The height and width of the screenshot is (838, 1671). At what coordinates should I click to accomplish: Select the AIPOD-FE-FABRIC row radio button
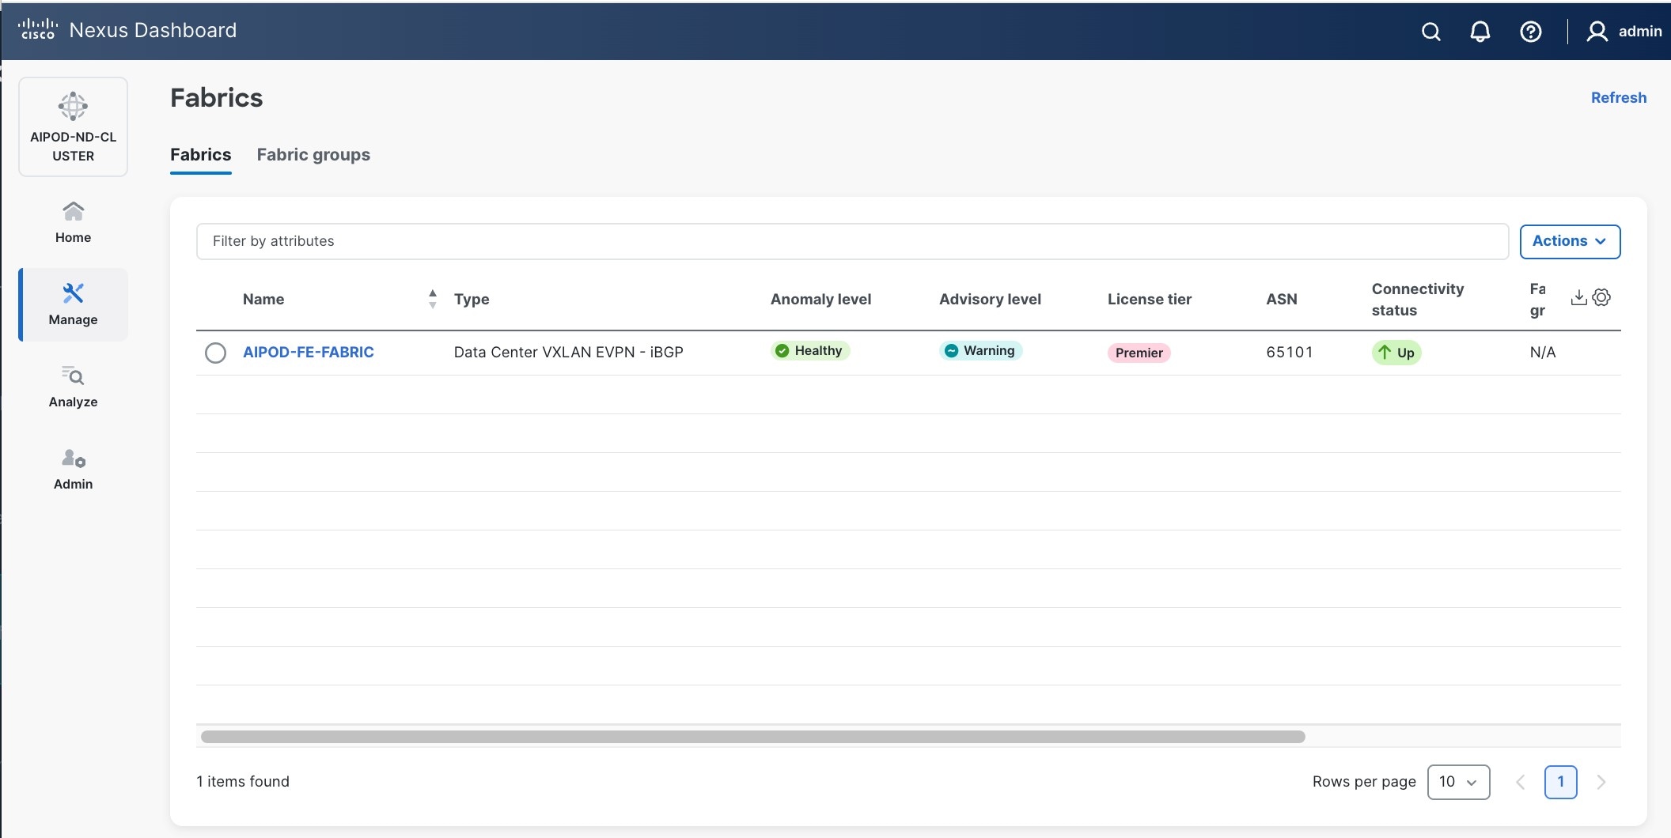[215, 353]
